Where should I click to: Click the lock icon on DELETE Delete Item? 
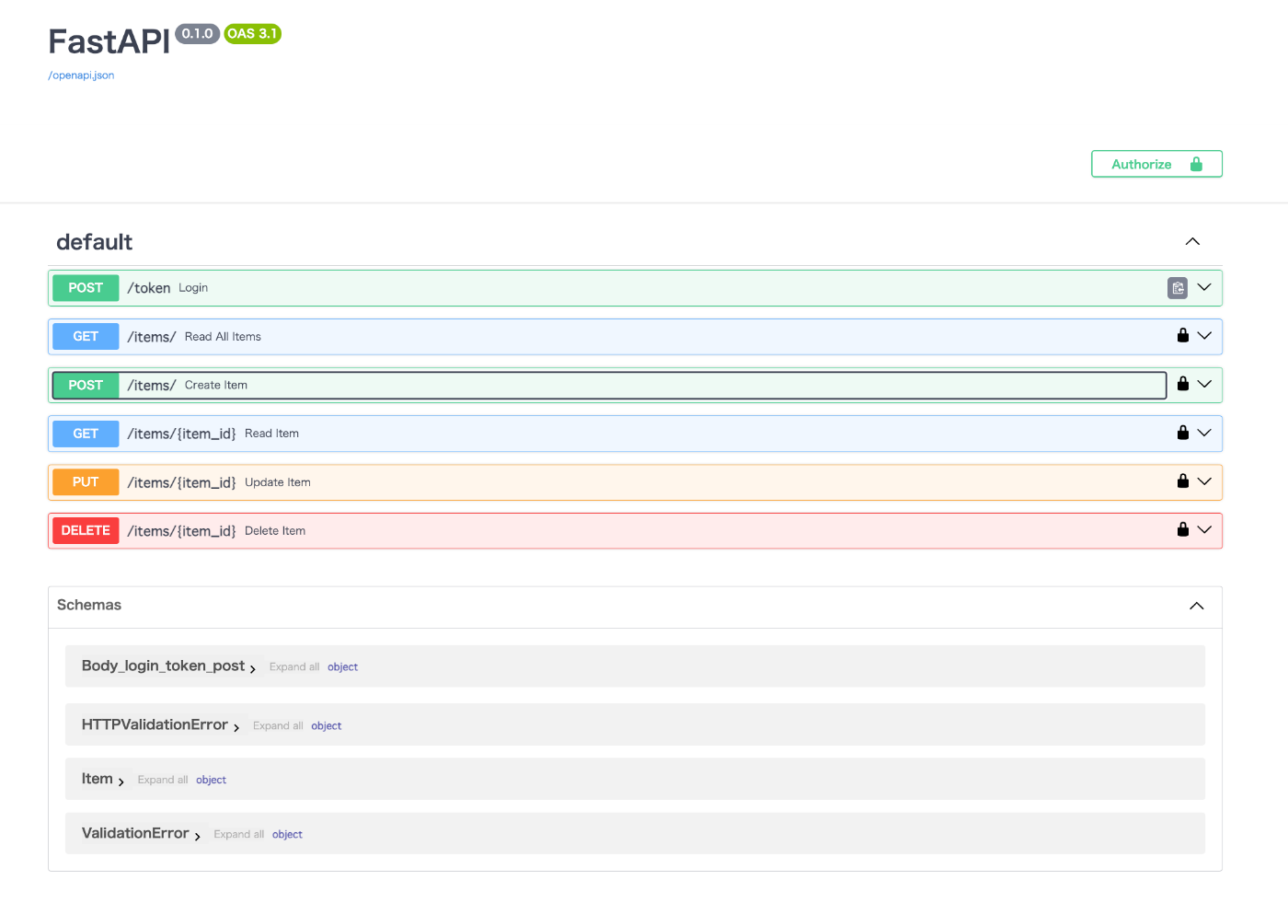click(x=1183, y=529)
